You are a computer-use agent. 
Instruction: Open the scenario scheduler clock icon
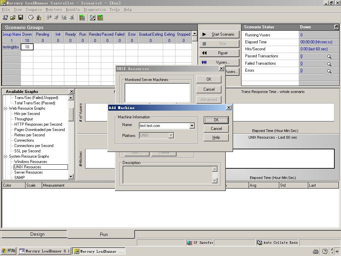31,18
